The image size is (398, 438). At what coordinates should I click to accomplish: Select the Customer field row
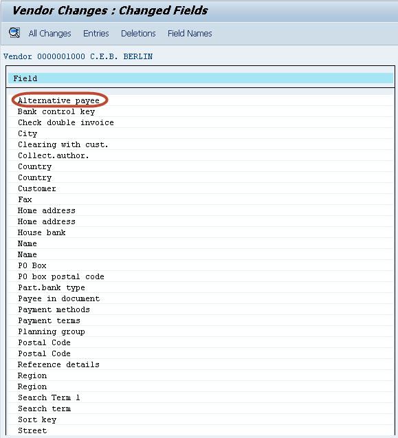[x=201, y=188]
